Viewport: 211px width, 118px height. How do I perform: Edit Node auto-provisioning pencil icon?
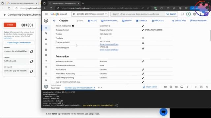point(143,78)
